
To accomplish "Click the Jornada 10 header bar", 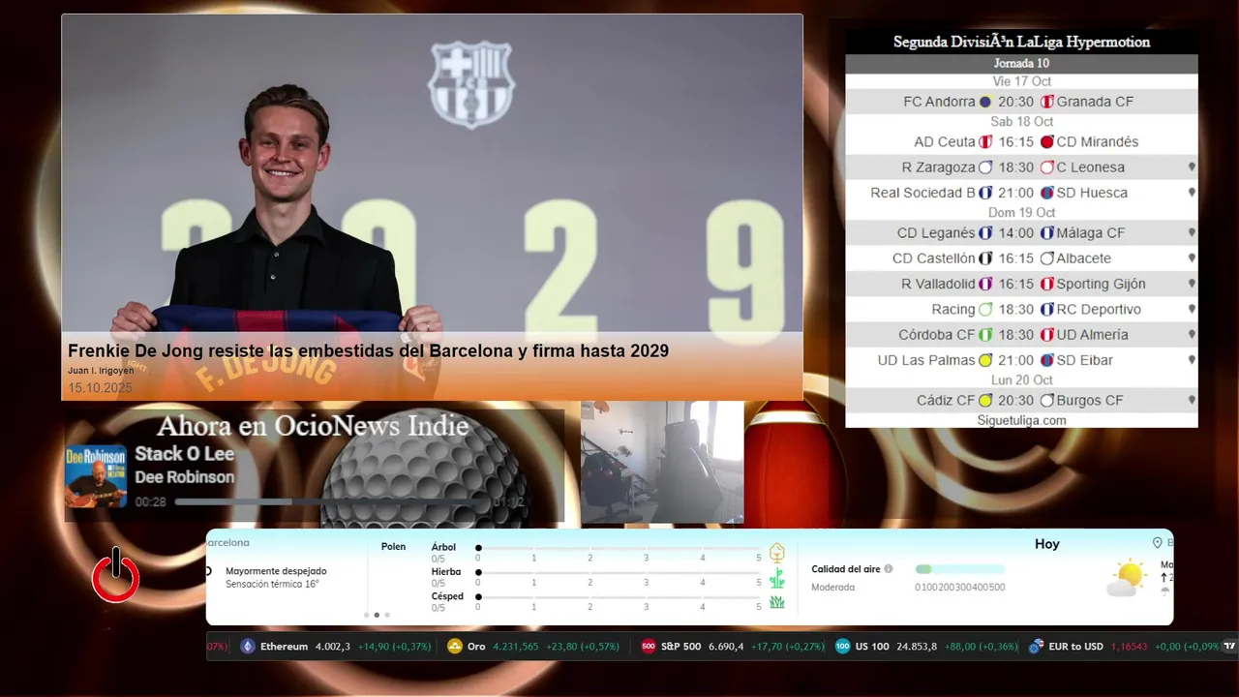I will (1021, 63).
